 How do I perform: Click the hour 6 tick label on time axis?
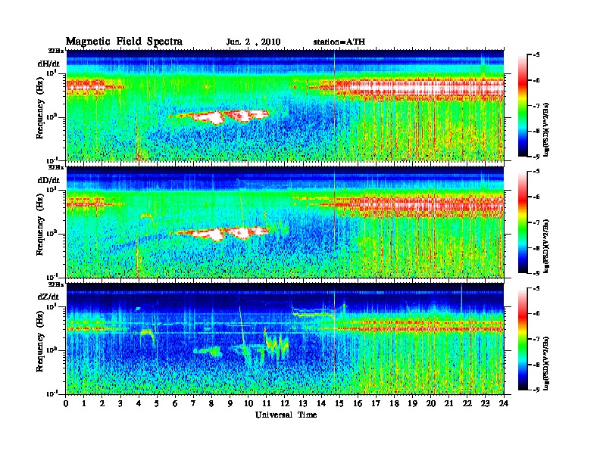175,404
